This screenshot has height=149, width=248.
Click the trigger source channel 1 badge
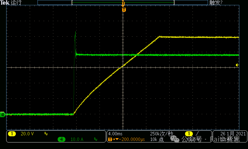(x=189, y=134)
